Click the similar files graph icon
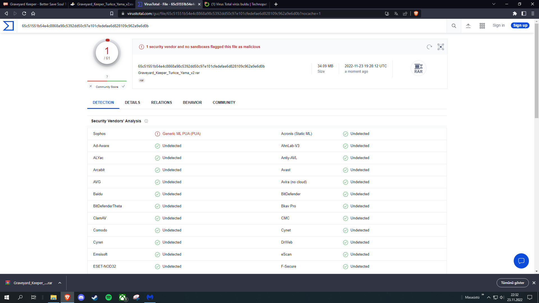The width and height of the screenshot is (539, 303). 440,47
